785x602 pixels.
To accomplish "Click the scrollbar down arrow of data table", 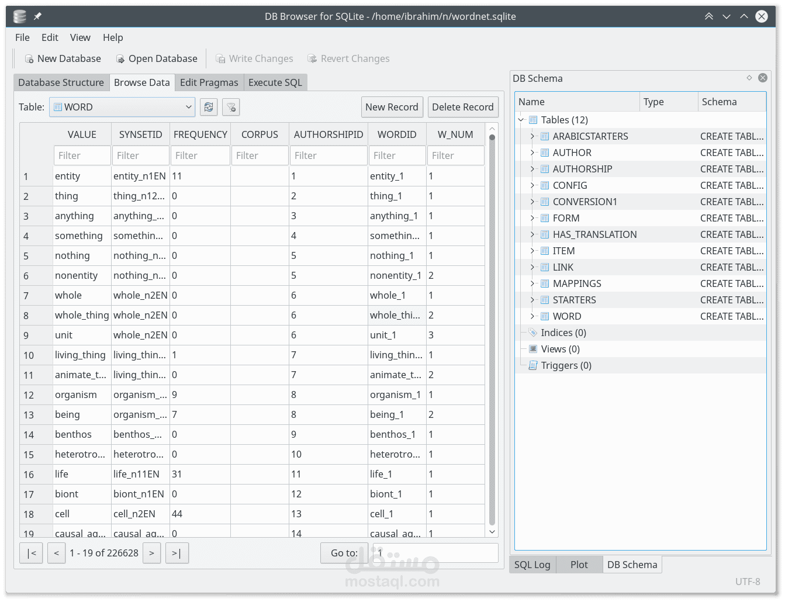I will (x=492, y=531).
